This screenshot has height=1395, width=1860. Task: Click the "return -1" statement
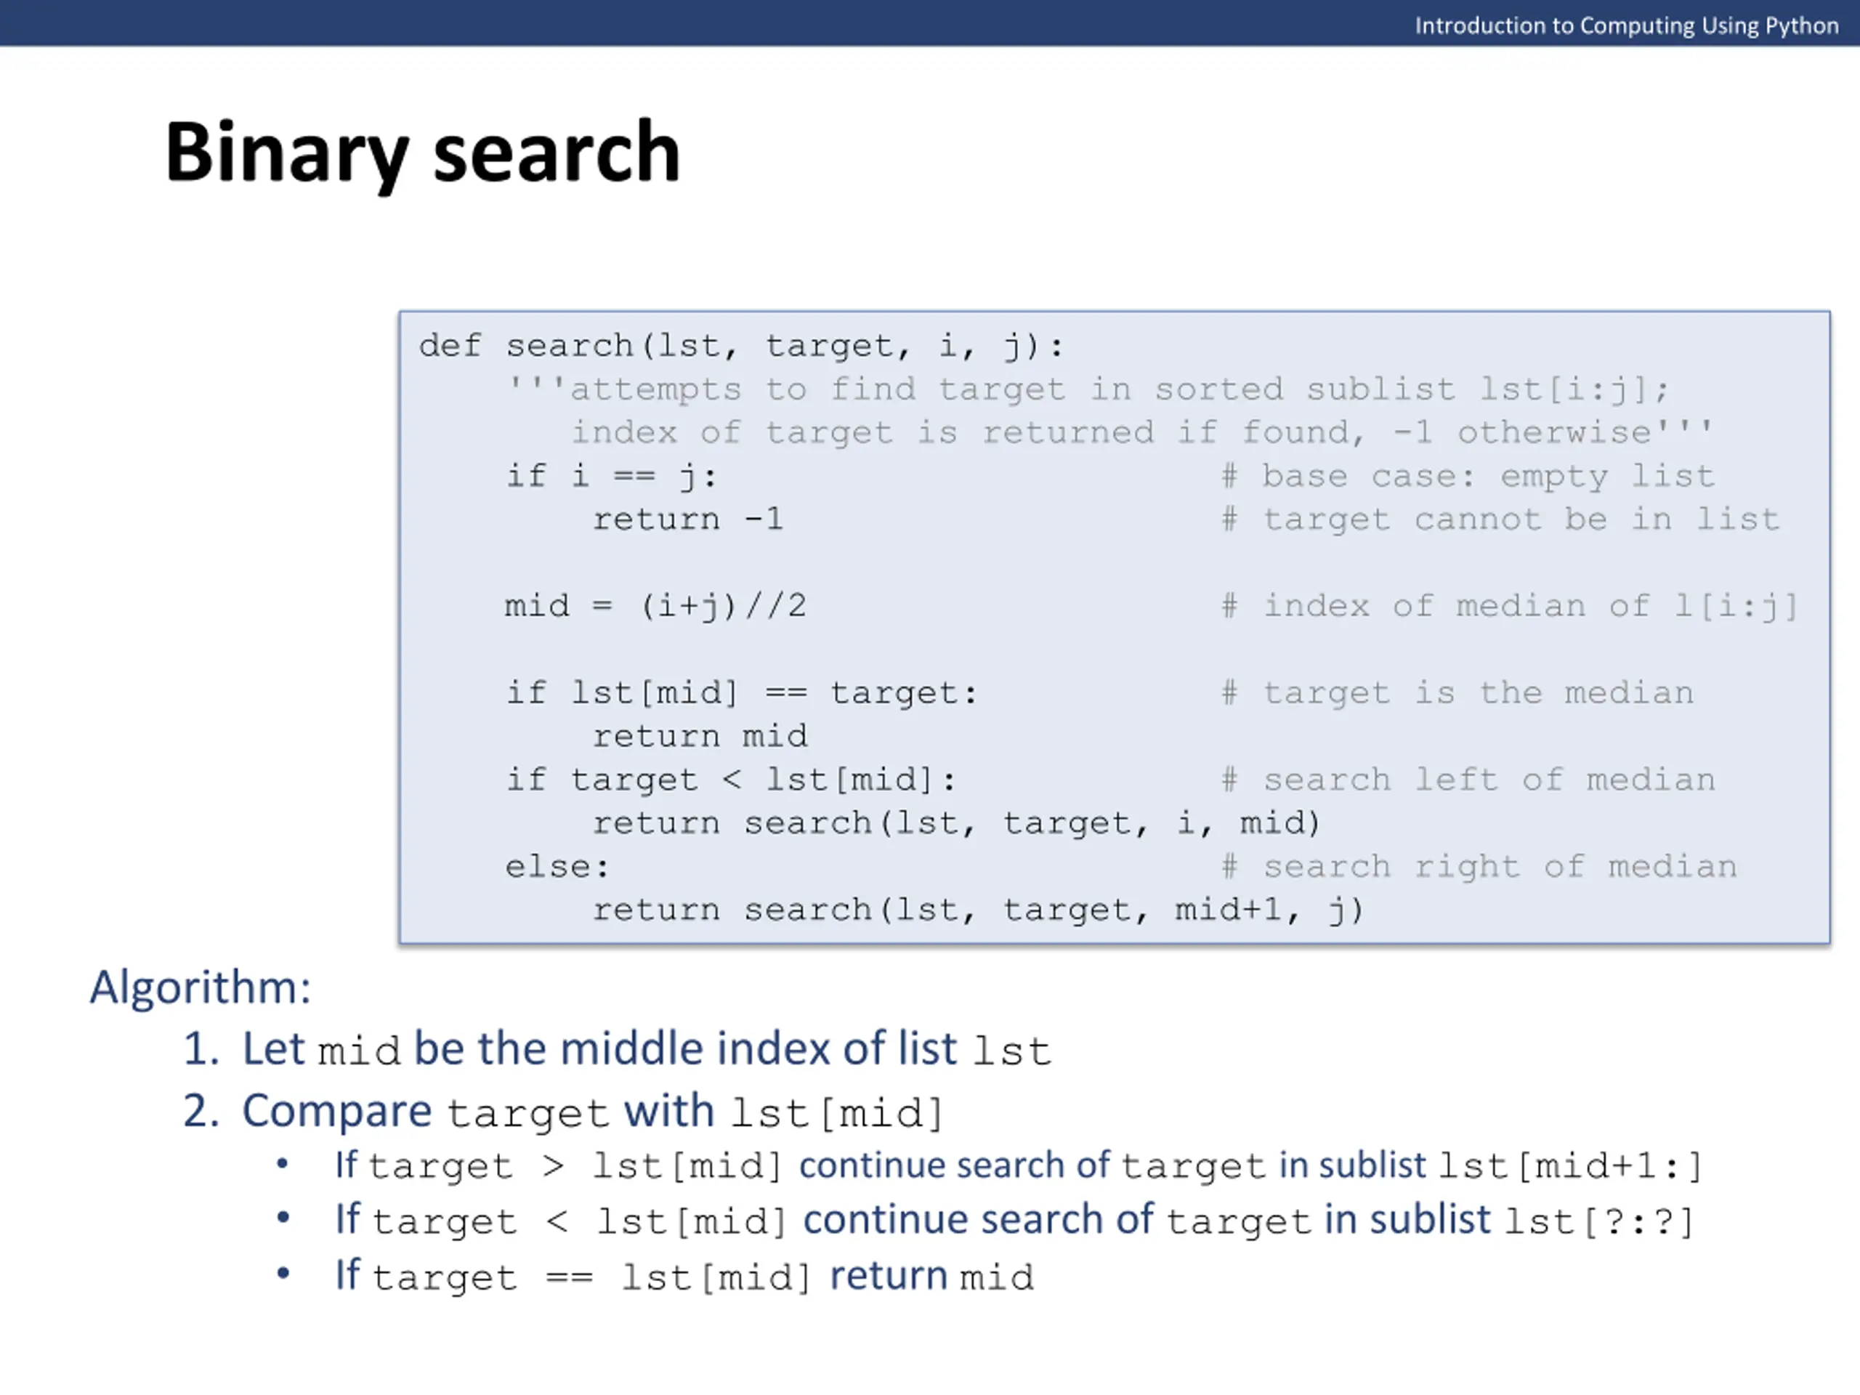[x=688, y=519]
